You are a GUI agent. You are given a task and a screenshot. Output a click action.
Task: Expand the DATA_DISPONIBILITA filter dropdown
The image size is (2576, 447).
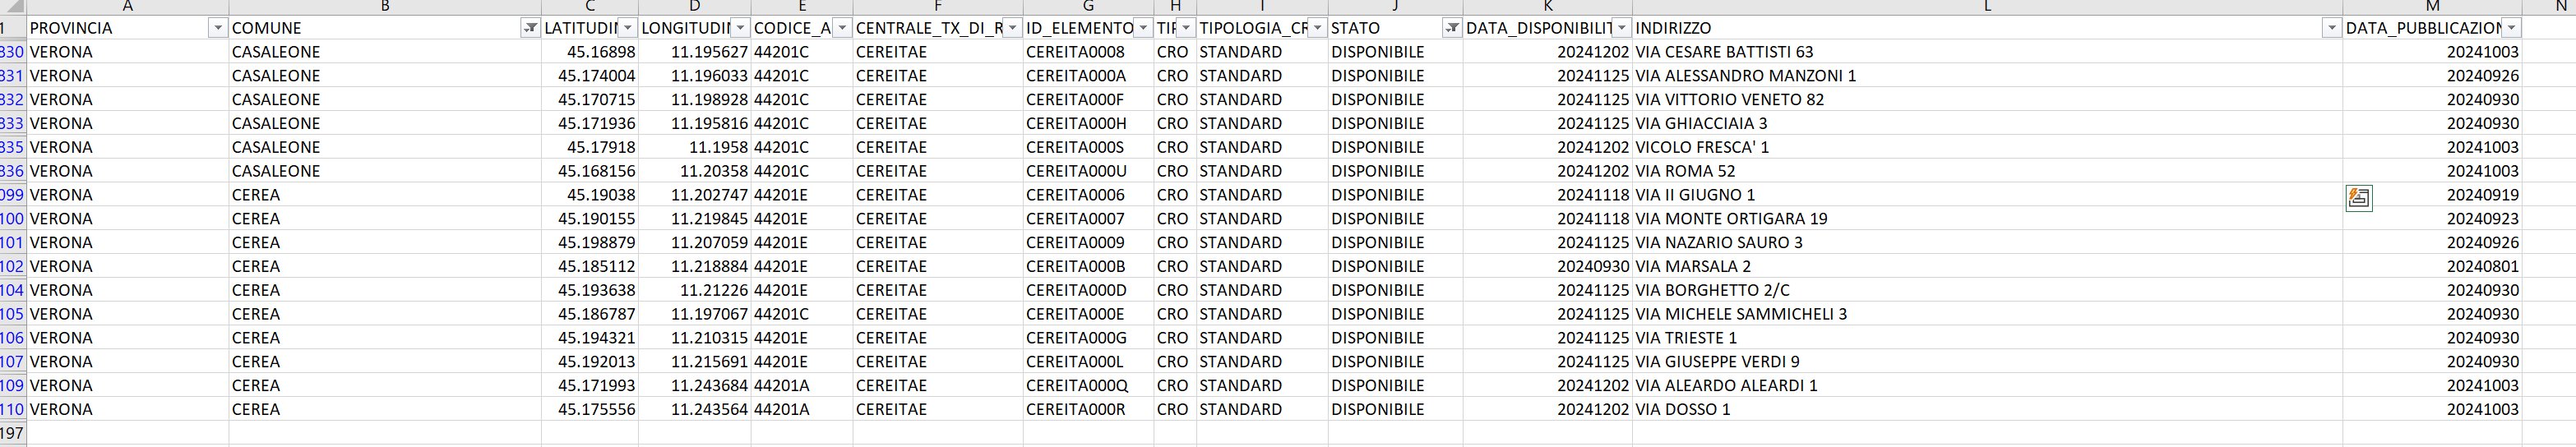[1621, 28]
